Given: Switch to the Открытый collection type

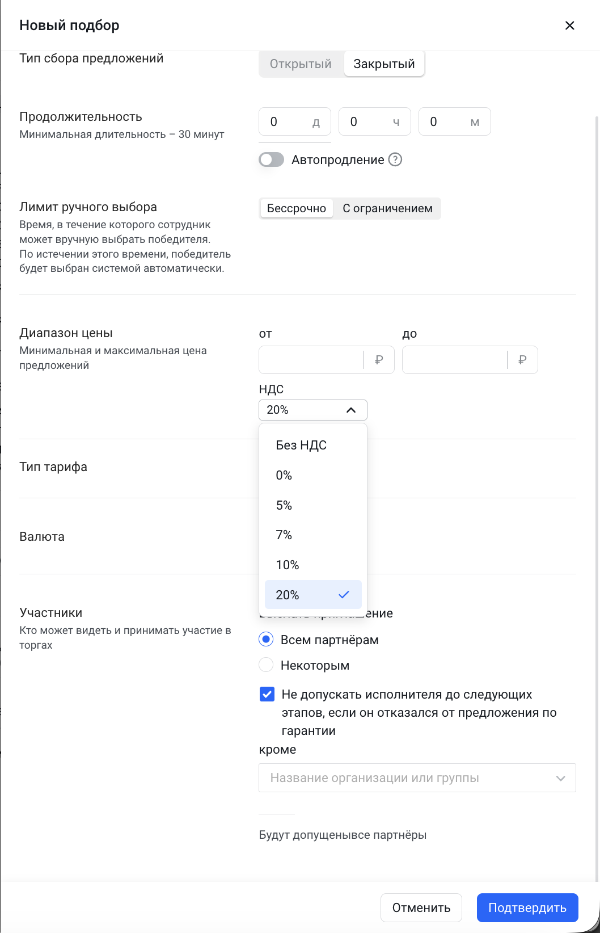Looking at the screenshot, I should coord(301,64).
